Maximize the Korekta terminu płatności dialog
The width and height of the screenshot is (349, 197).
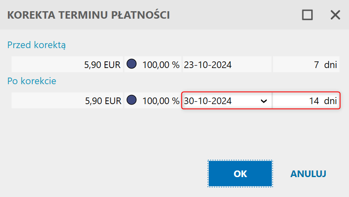coord(307,15)
